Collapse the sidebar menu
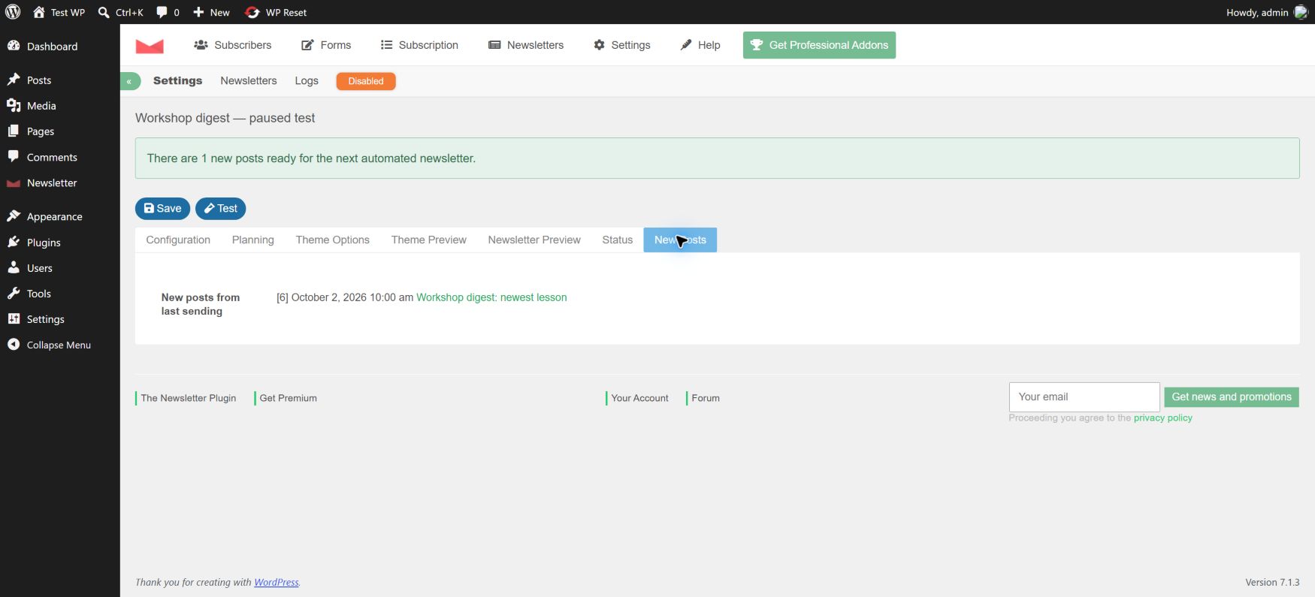Image resolution: width=1315 pixels, height=597 pixels. (60, 345)
